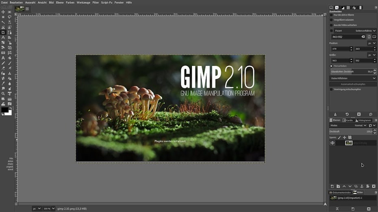
Task: Set landscape orientation for aspect ratio
Action: [x=374, y=37]
